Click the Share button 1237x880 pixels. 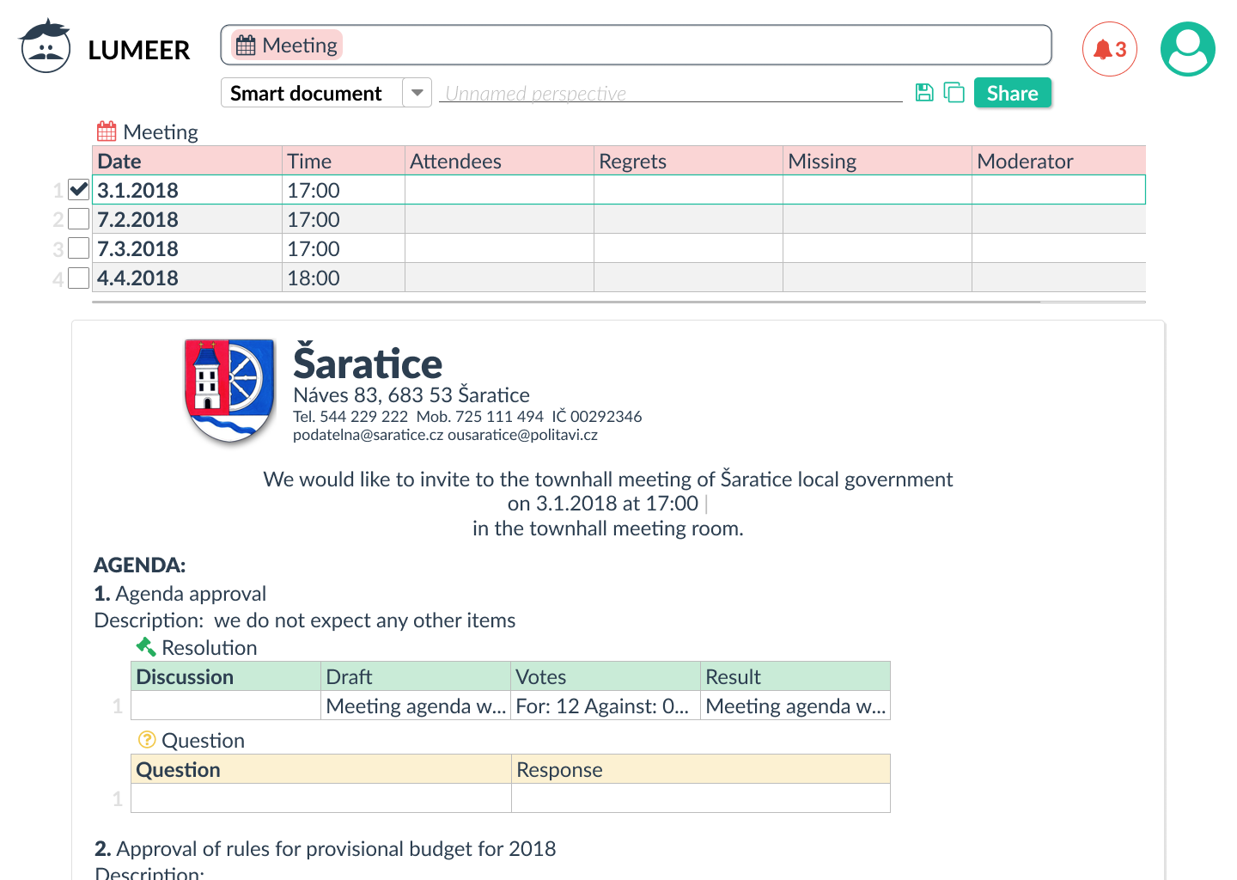tap(1013, 93)
